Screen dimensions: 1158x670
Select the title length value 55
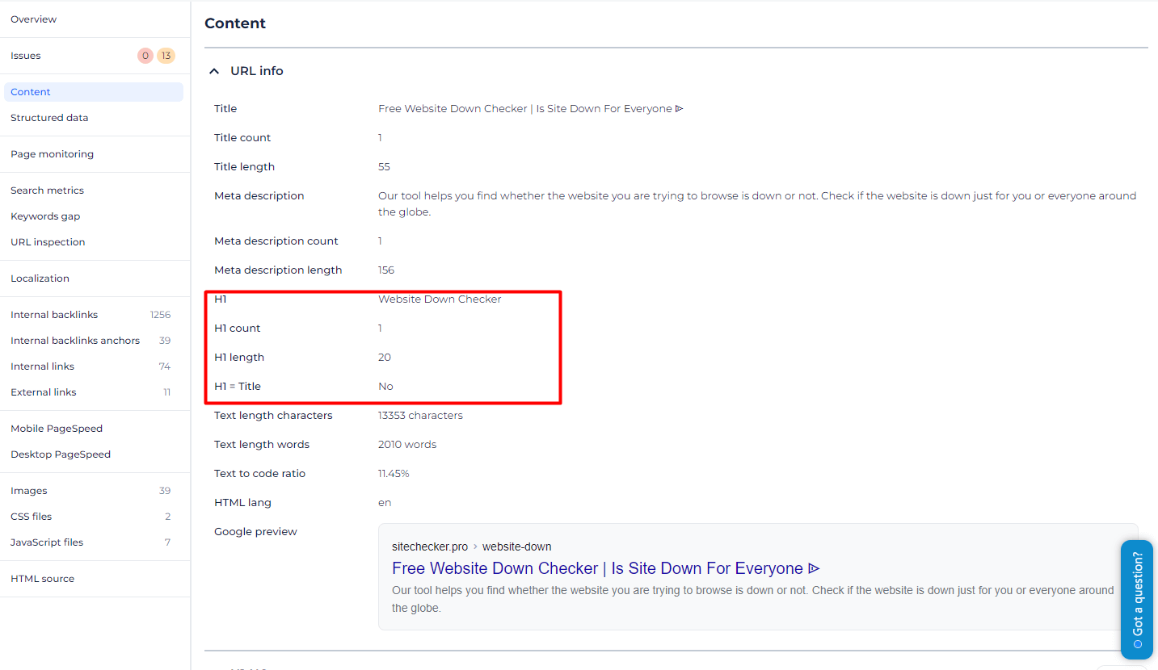click(384, 167)
